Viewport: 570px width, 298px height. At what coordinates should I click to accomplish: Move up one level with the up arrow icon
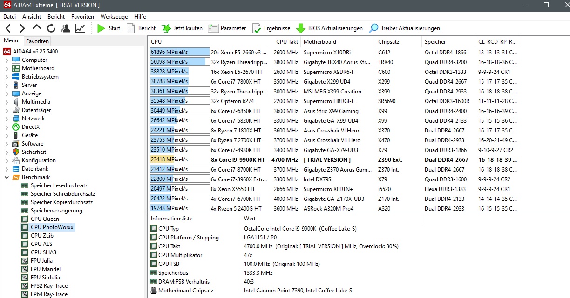[x=37, y=28]
